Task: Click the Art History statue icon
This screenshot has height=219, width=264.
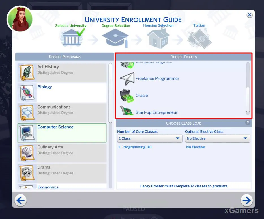Action: point(27,73)
